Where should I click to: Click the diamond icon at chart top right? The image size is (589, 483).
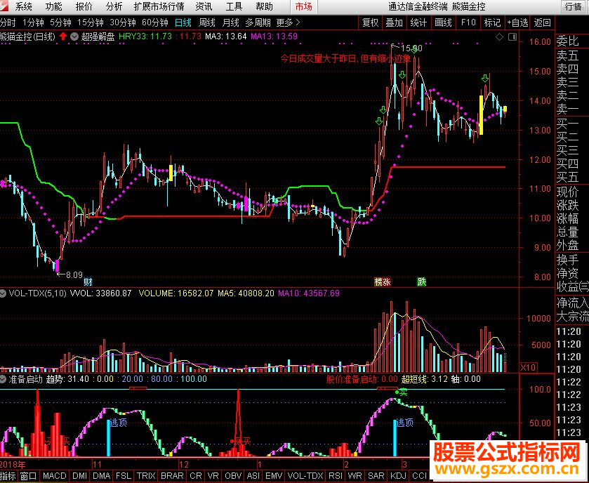(500, 37)
